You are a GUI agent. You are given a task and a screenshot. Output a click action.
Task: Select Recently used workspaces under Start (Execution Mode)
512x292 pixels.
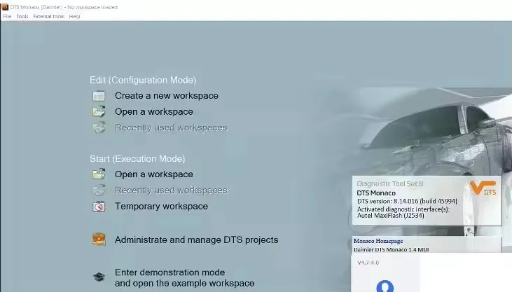coord(171,190)
